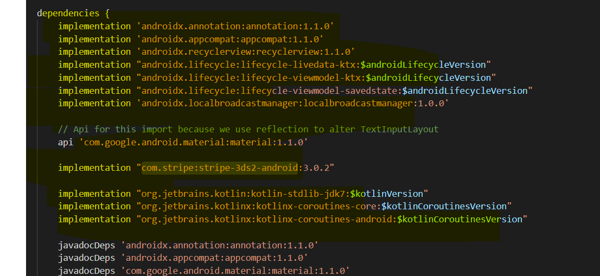Screen dimensions: 600x276
Task: Click $kotlinCoroutinesVersion on the coroutines-android line
Action: coord(459,219)
